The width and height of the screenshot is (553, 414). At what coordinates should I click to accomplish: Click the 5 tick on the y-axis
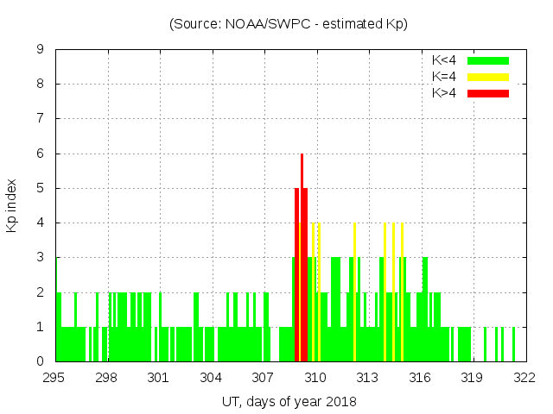click(41, 189)
